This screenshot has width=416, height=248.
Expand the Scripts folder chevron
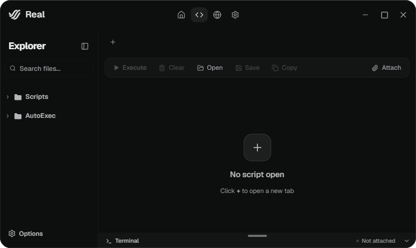click(8, 97)
